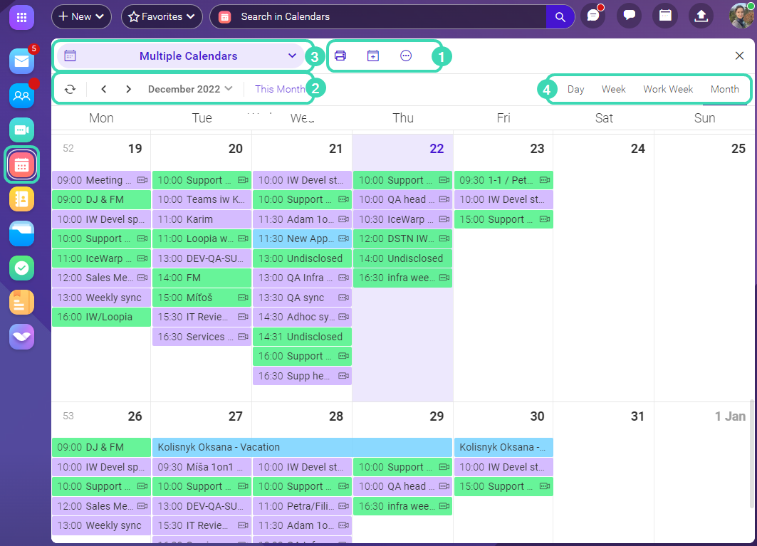Expand the New dropdown button
The width and height of the screenshot is (757, 546).
pos(81,16)
